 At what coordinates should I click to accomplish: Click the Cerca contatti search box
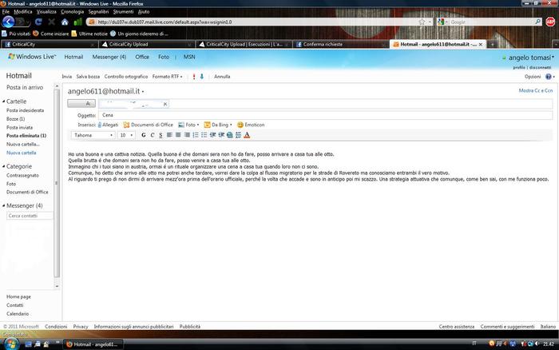(30, 216)
